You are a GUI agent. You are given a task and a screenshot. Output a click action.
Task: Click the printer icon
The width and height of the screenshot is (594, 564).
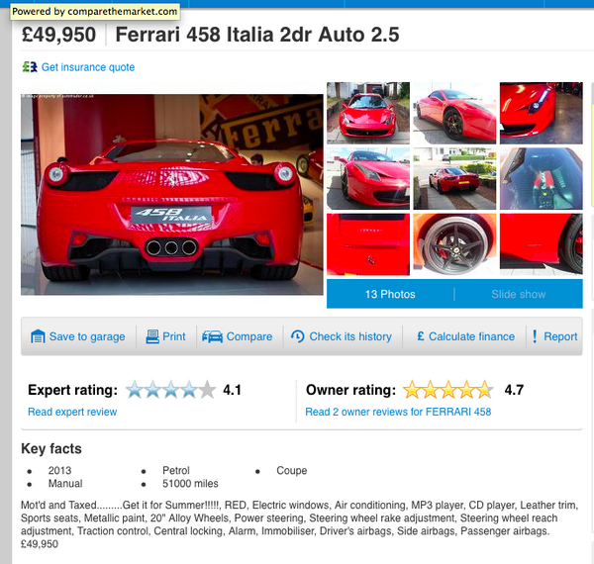tap(152, 336)
